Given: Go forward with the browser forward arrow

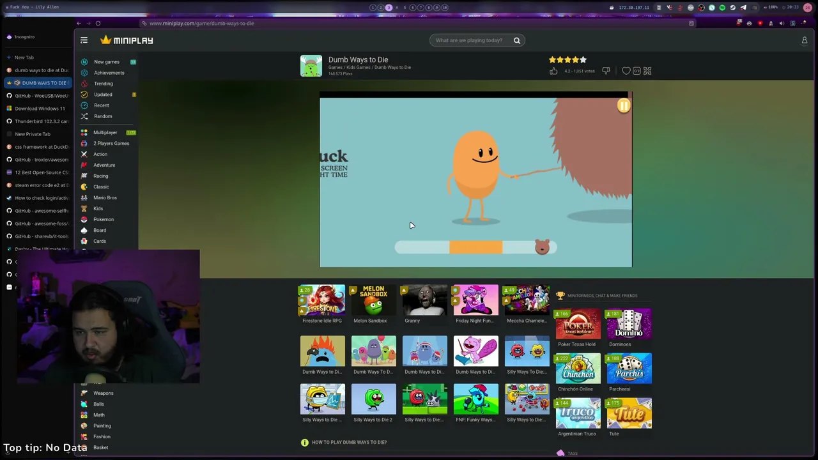Looking at the screenshot, I should 88,24.
